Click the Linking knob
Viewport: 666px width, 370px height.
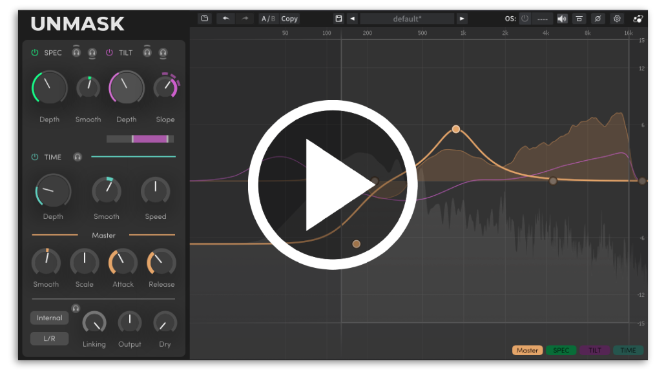click(94, 322)
